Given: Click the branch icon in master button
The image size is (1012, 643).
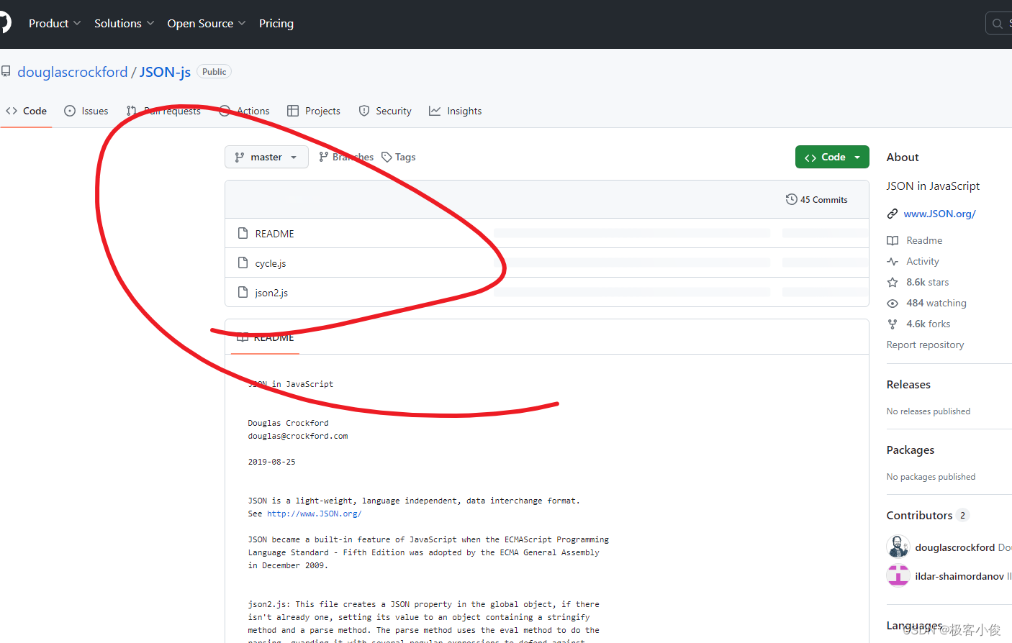Looking at the screenshot, I should point(240,157).
